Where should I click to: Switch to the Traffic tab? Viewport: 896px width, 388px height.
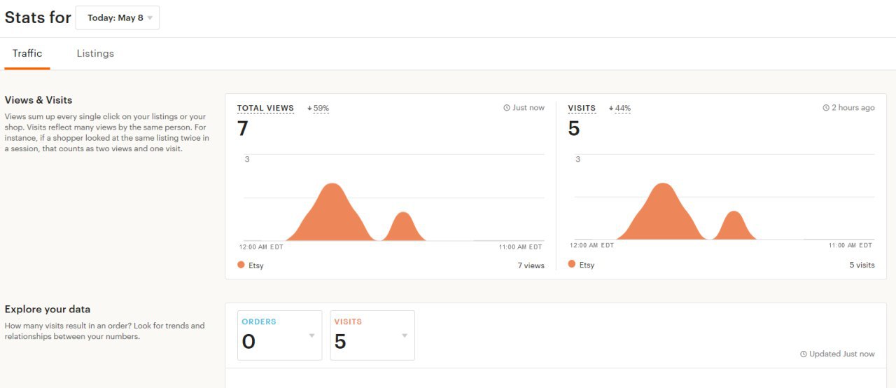tap(27, 53)
